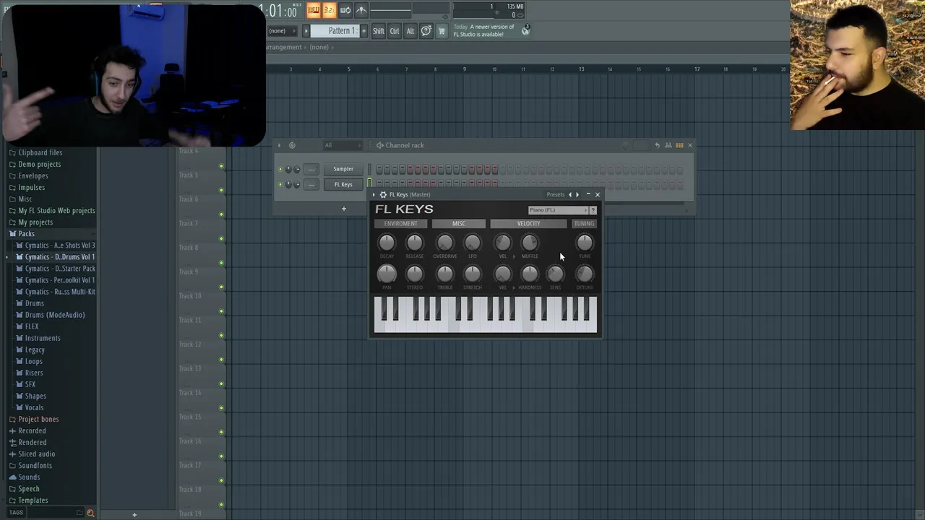Click the FL Keys channel button
The height and width of the screenshot is (520, 925).
343,184
